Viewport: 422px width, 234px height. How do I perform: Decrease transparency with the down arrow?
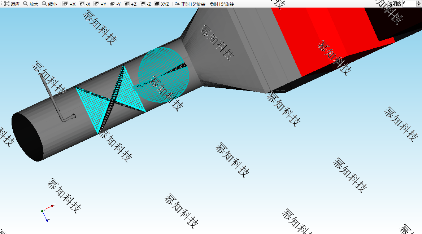click(x=418, y=5)
